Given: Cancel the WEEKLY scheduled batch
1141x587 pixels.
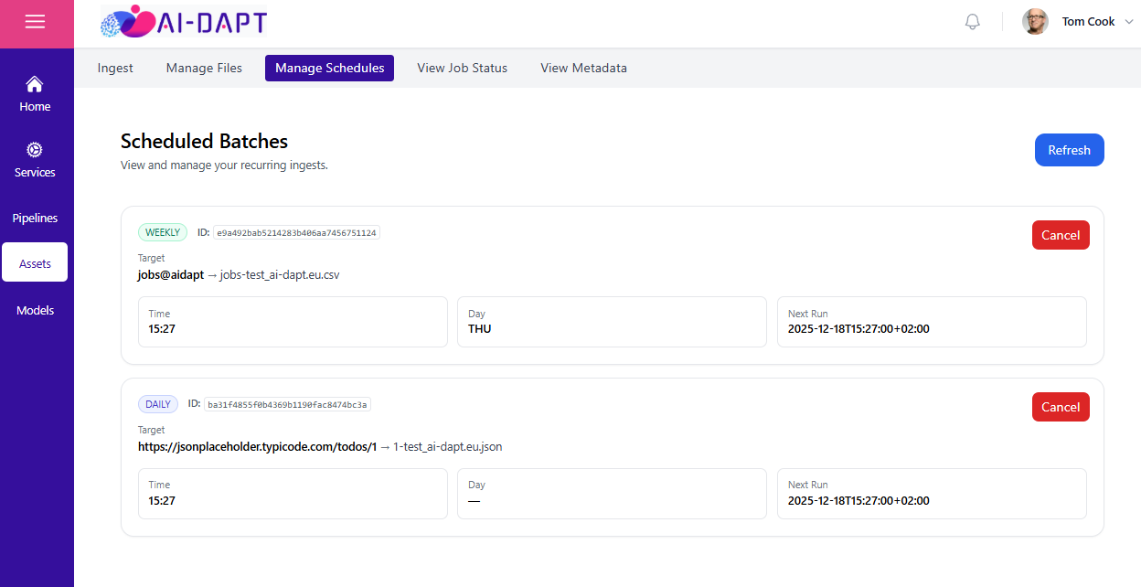Looking at the screenshot, I should click(x=1061, y=235).
